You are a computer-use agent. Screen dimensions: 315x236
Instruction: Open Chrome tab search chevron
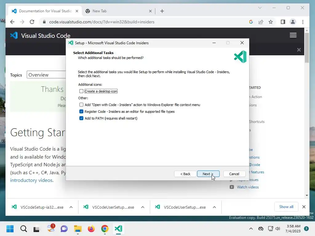click(260, 8)
